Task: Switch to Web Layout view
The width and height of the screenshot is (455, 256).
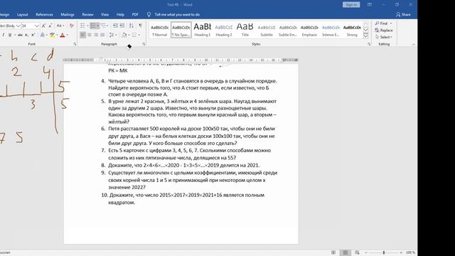Action: [357, 252]
